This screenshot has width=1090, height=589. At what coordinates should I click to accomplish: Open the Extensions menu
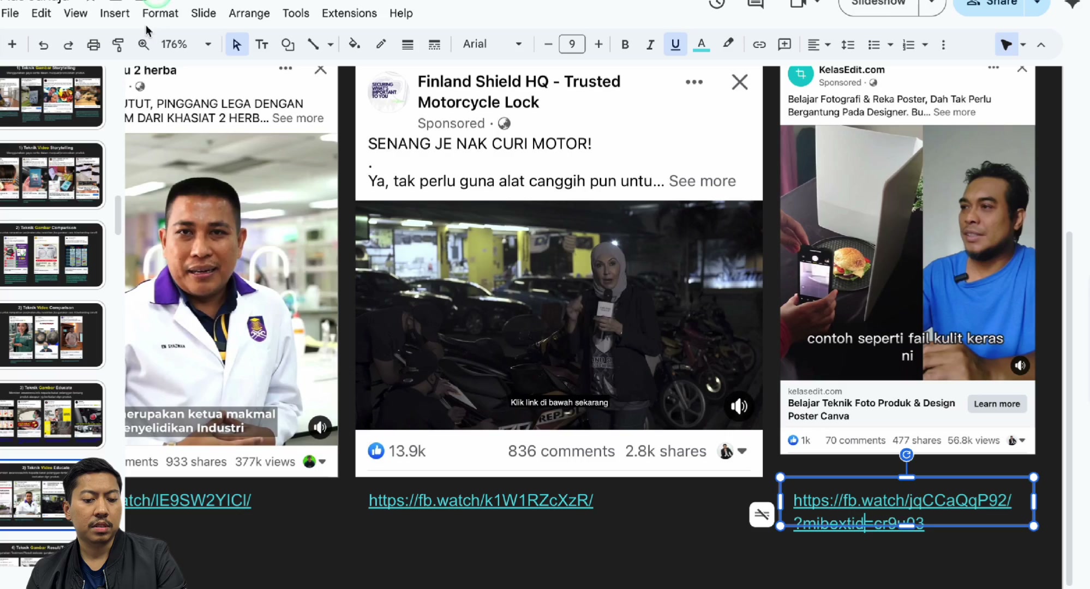point(349,13)
